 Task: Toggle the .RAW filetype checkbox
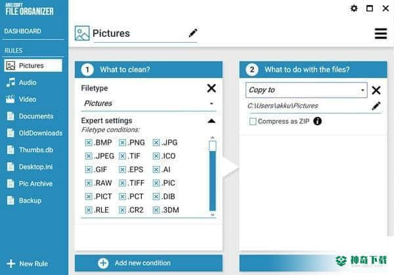coord(89,183)
